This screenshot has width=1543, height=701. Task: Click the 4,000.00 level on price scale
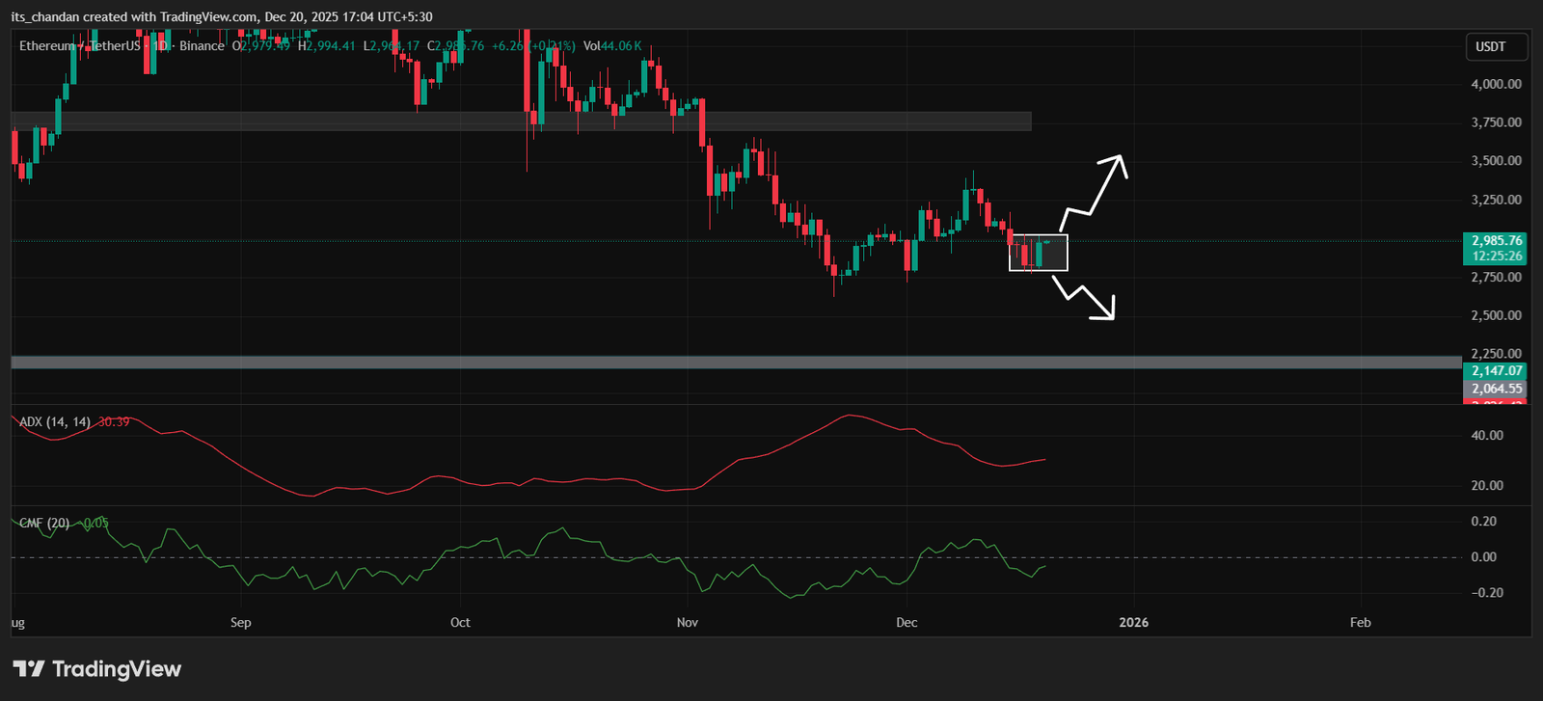pos(1496,84)
